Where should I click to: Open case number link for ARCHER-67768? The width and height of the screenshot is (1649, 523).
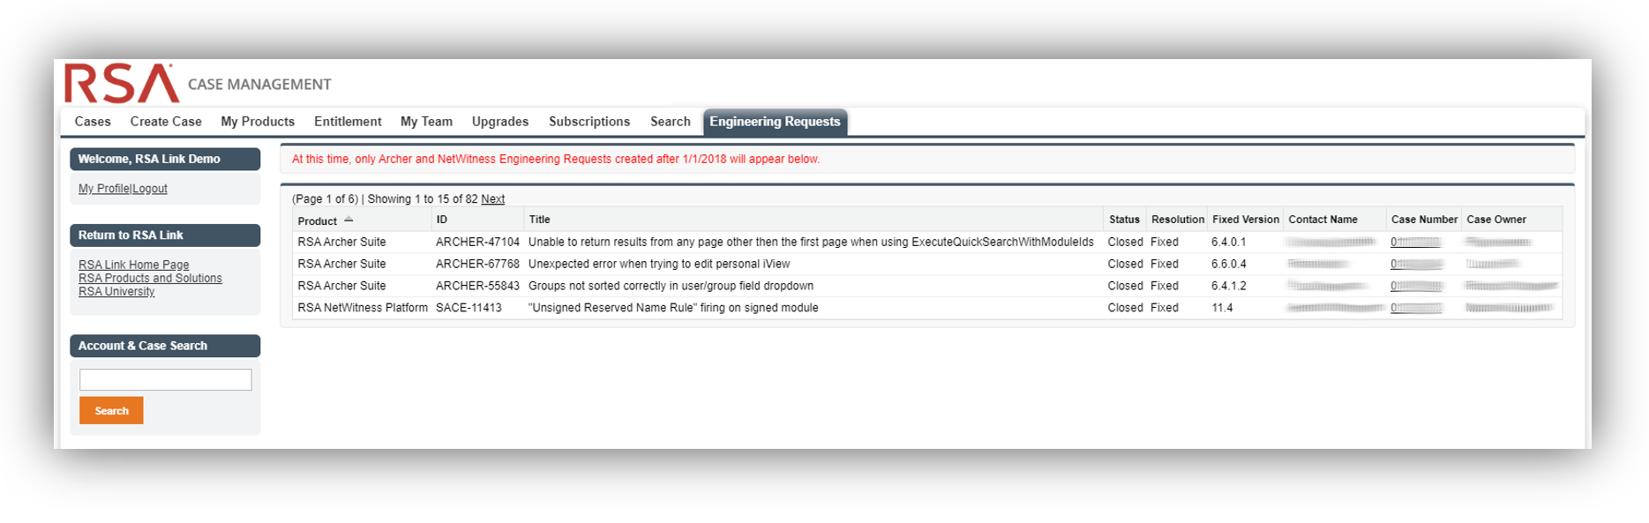coord(1416,264)
